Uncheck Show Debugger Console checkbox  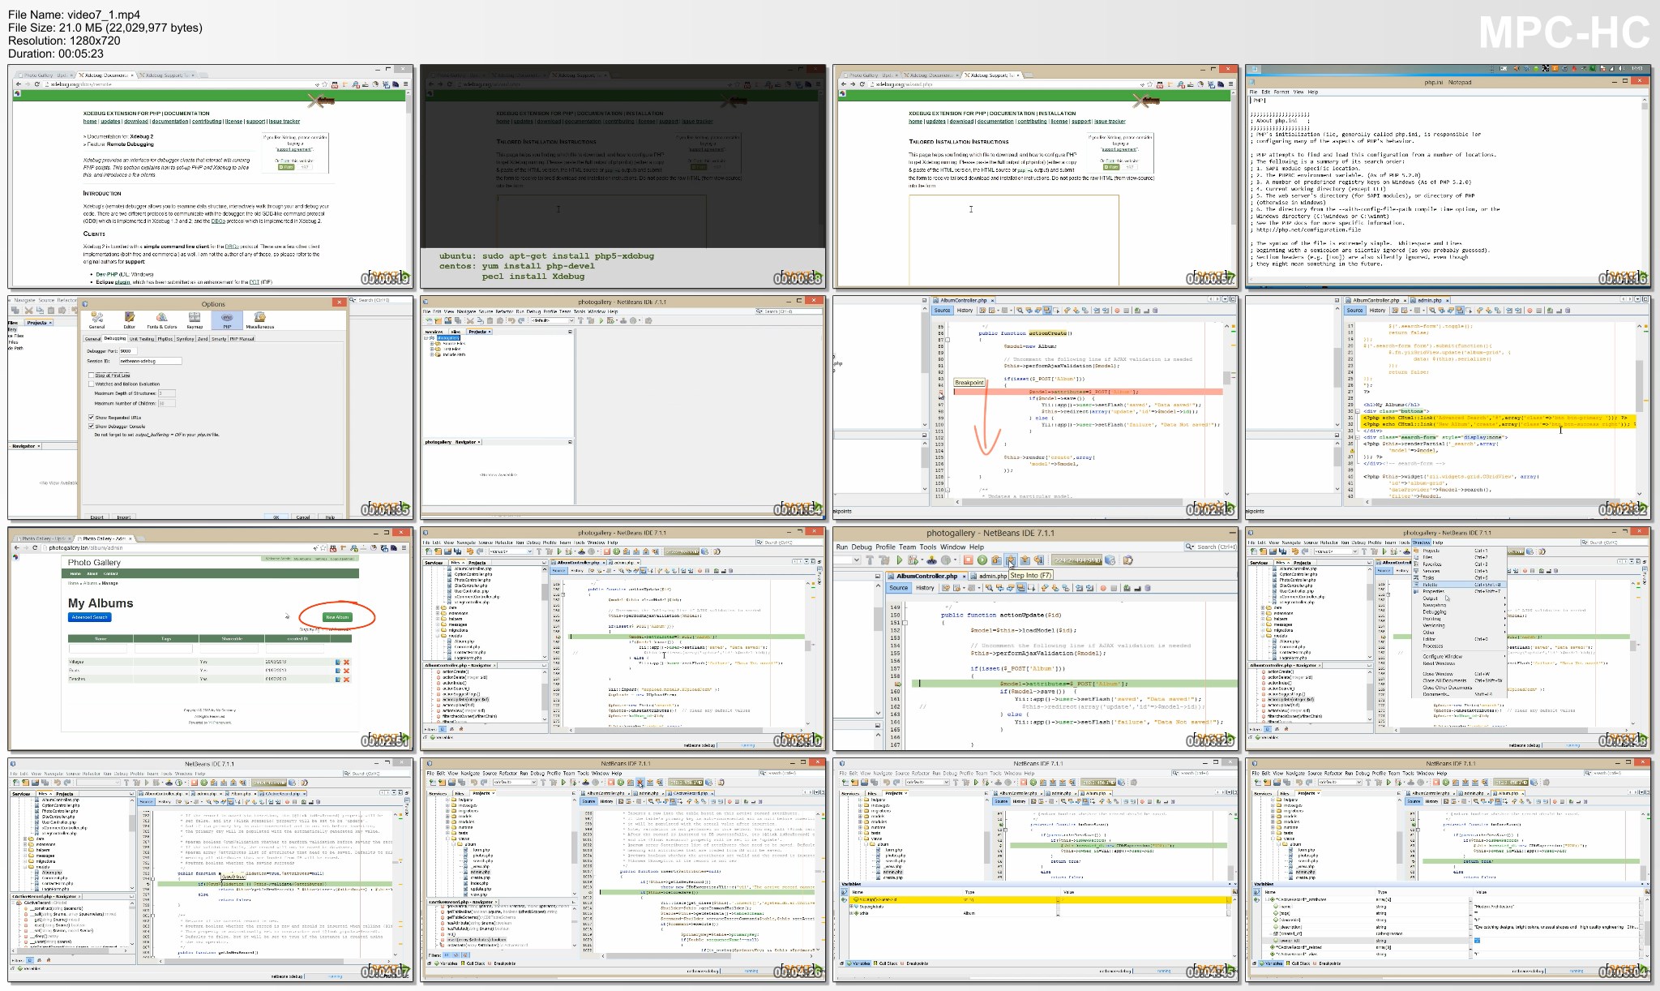pyautogui.click(x=91, y=427)
